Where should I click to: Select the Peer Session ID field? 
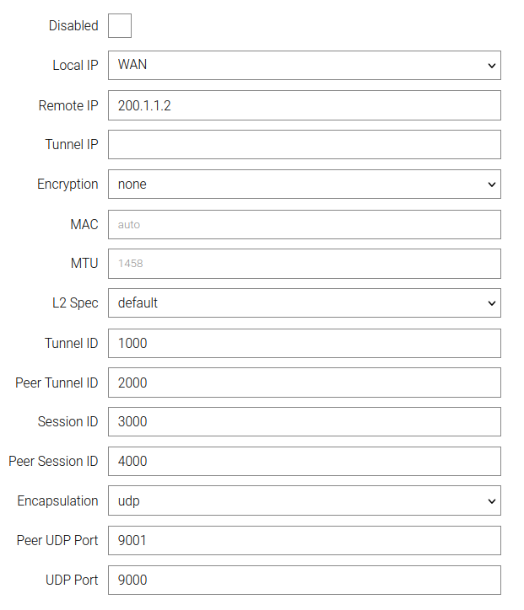304,461
